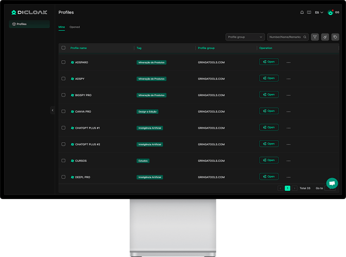Click Open for the BIGSPY PRO profile

coord(269,95)
